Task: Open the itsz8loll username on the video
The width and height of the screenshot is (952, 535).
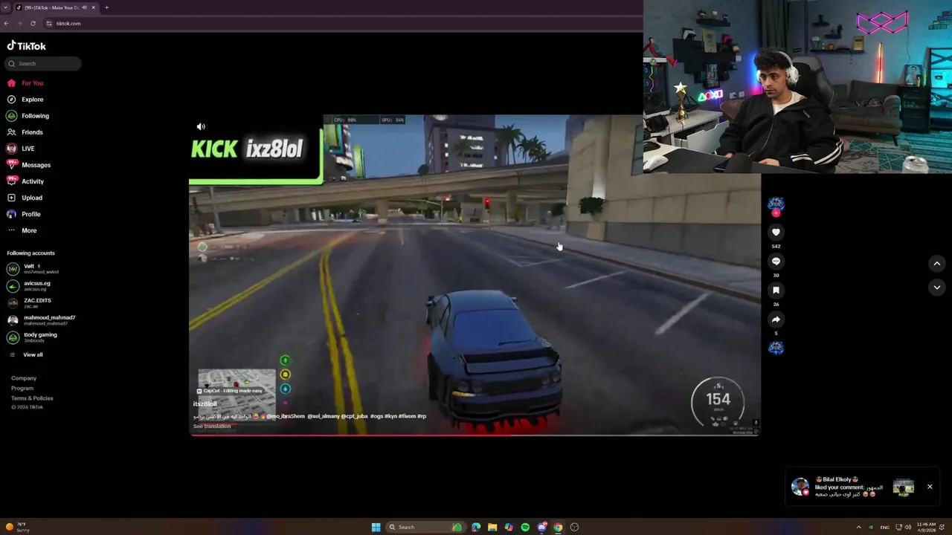Action: (x=205, y=404)
